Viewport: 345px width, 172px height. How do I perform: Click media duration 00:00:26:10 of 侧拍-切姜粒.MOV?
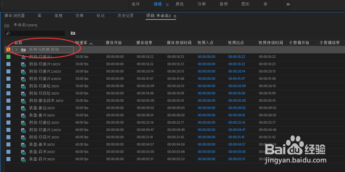point(176,86)
